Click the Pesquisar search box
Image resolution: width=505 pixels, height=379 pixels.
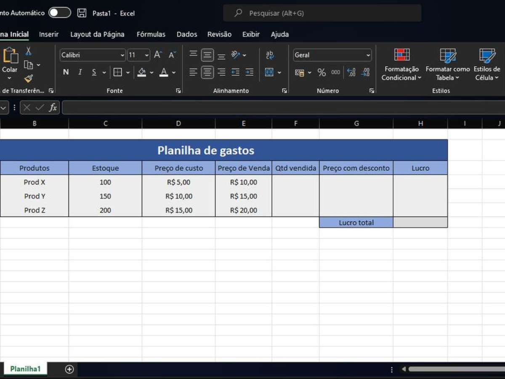tap(322, 13)
